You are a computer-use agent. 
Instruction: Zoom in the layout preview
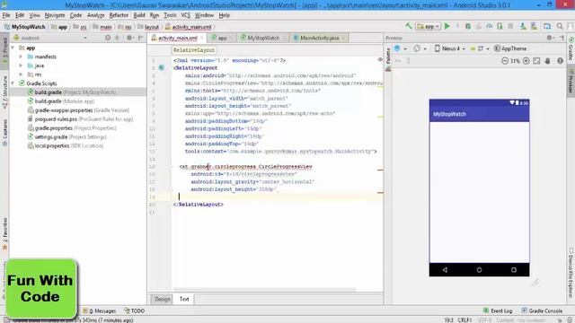[x=526, y=61]
